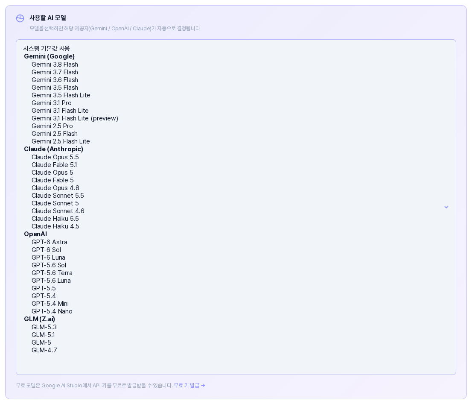The width and height of the screenshot is (472, 404).
Task: Pick GPT-5.6 Terra
Action: tap(52, 273)
